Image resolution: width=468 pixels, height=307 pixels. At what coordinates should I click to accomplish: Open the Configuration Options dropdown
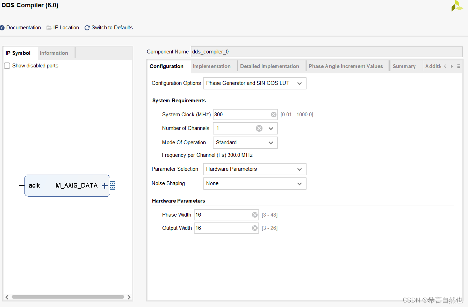pos(254,83)
